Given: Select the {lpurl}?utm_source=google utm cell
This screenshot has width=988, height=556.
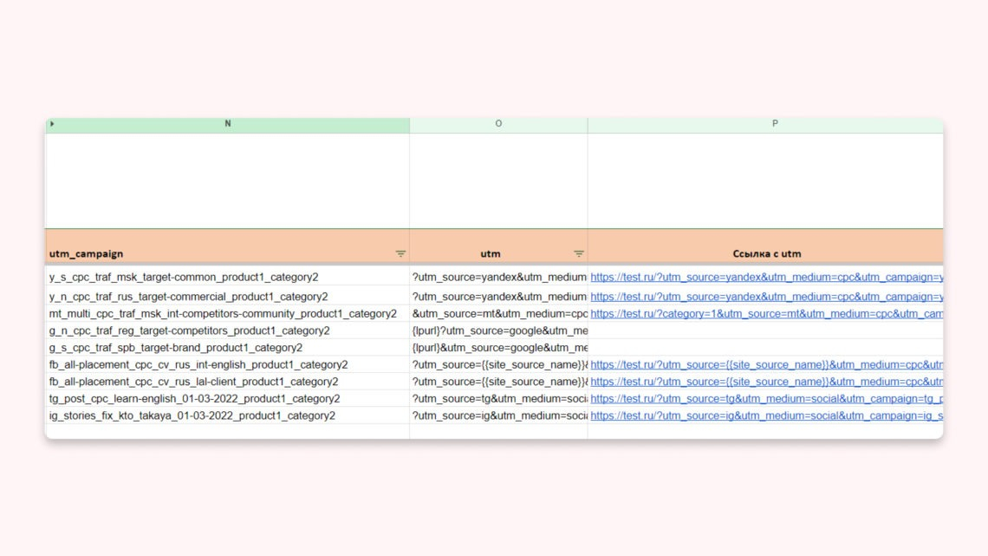Looking at the screenshot, I should (x=498, y=330).
